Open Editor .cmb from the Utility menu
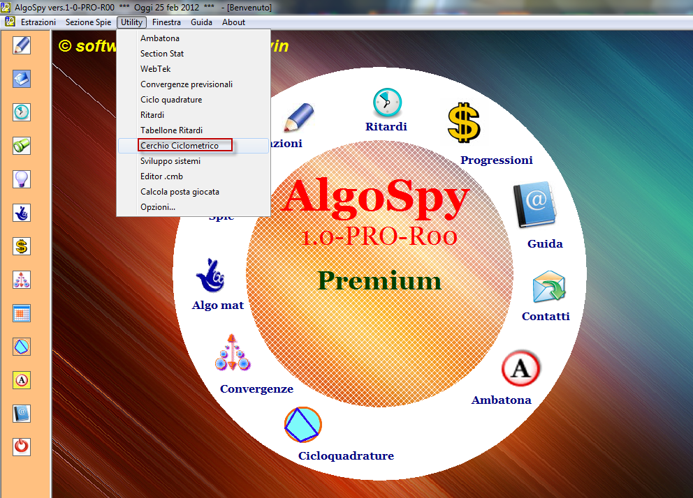This screenshot has width=693, height=498. 194,176
